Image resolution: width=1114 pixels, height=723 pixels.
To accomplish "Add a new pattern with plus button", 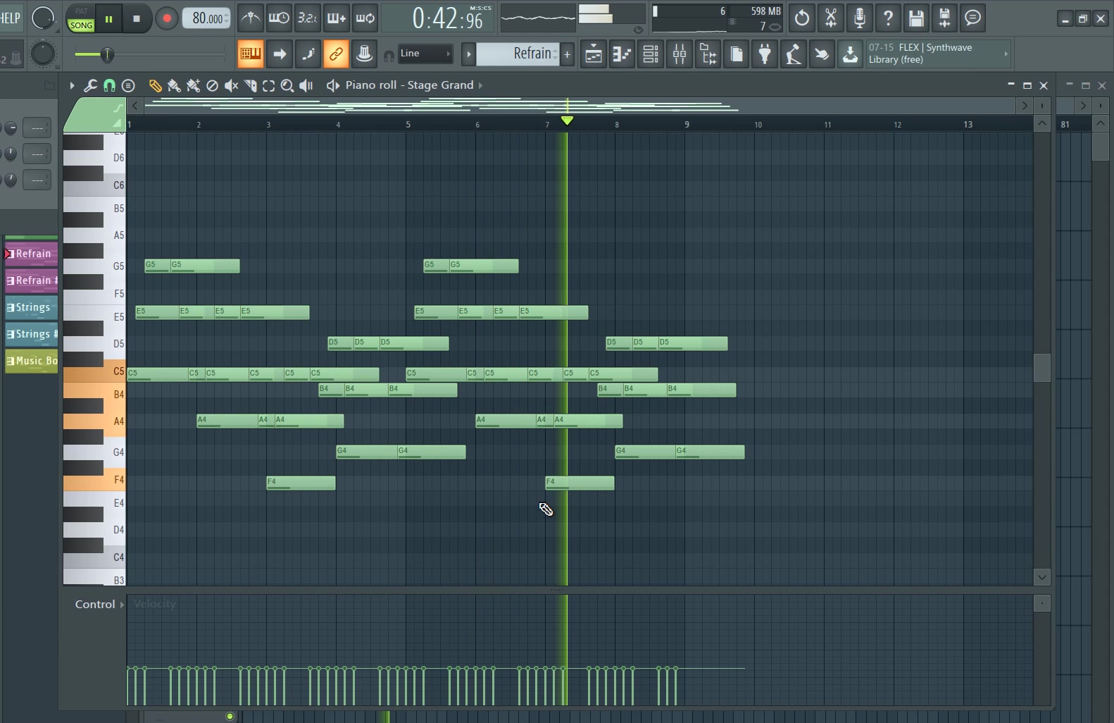I will pyautogui.click(x=567, y=54).
